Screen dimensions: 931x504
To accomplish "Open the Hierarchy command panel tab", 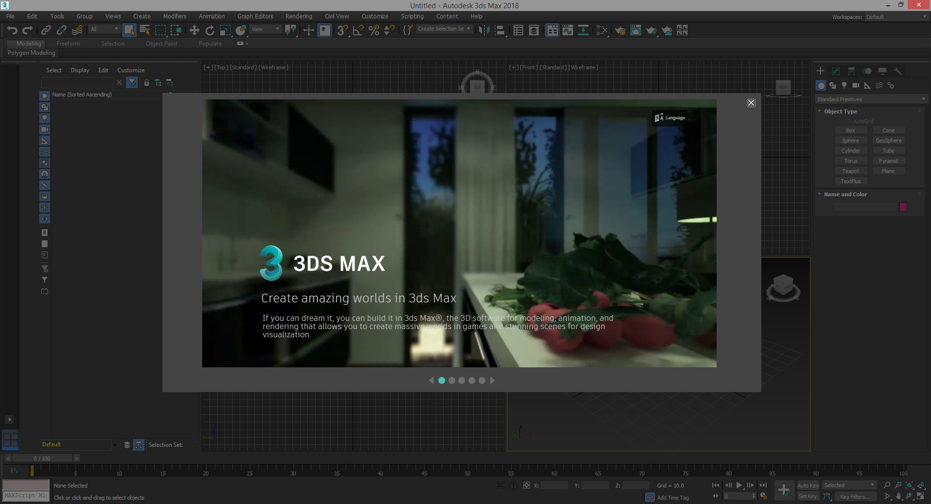I will click(x=851, y=71).
